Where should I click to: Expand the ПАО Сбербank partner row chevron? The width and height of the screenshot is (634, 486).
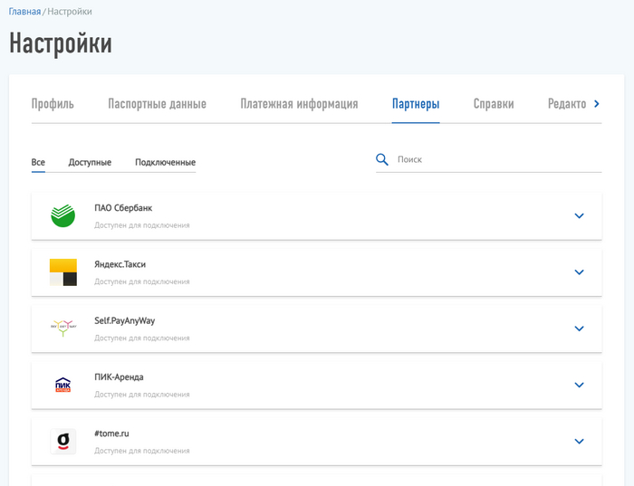(580, 215)
